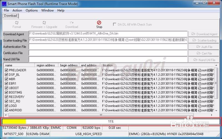
Task: Click the partition list horizontal scrollbar
Action: tap(101, 115)
